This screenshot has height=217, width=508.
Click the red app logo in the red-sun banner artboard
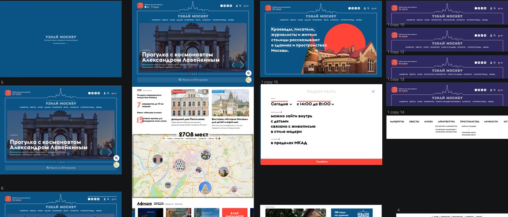pos(268,8)
